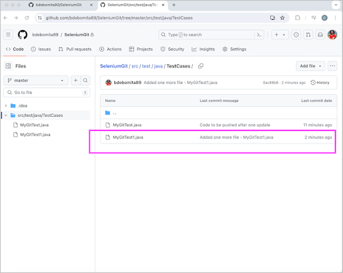
Task: Open the pull requests shortcut in the top header
Action: [308, 35]
